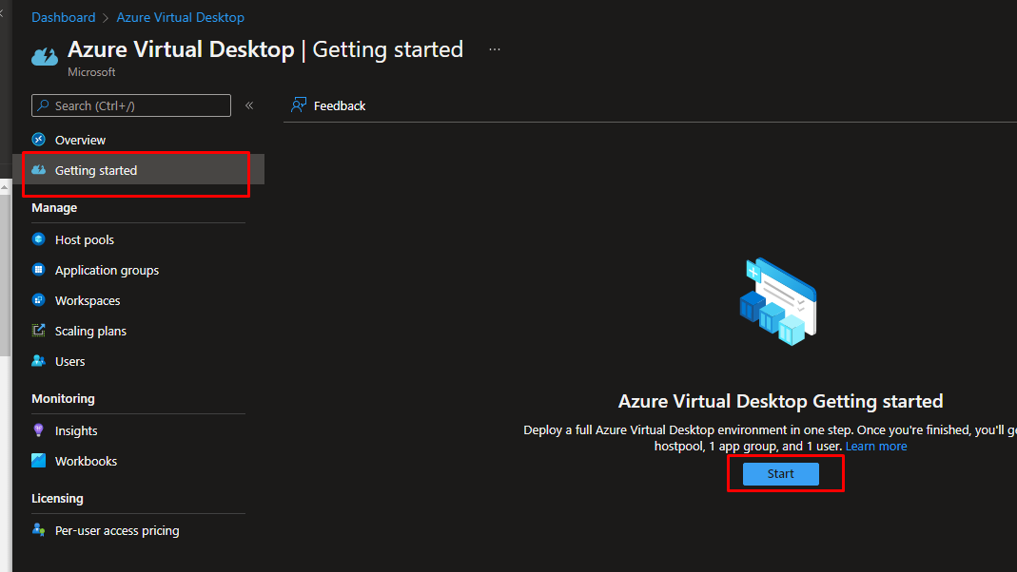Follow the Learn more link
This screenshot has width=1017, height=572.
click(876, 447)
